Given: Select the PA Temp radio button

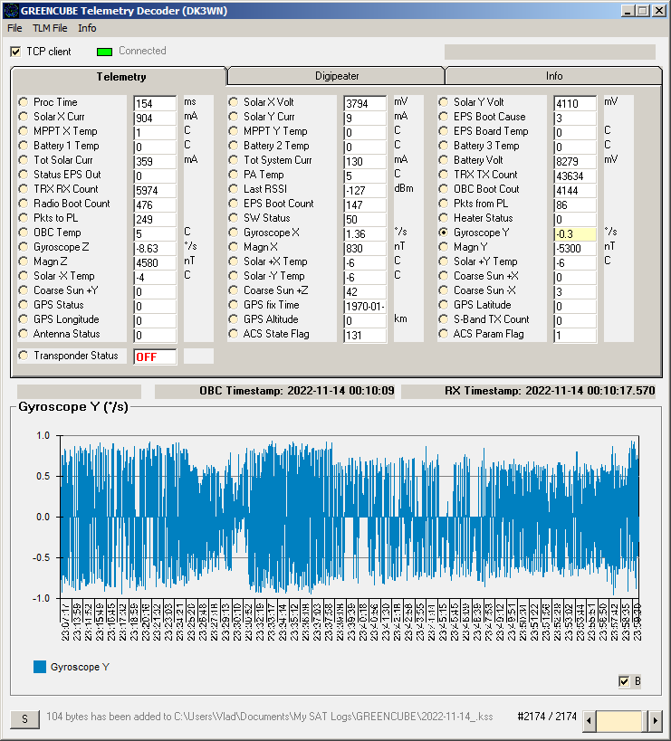Looking at the screenshot, I should (233, 175).
